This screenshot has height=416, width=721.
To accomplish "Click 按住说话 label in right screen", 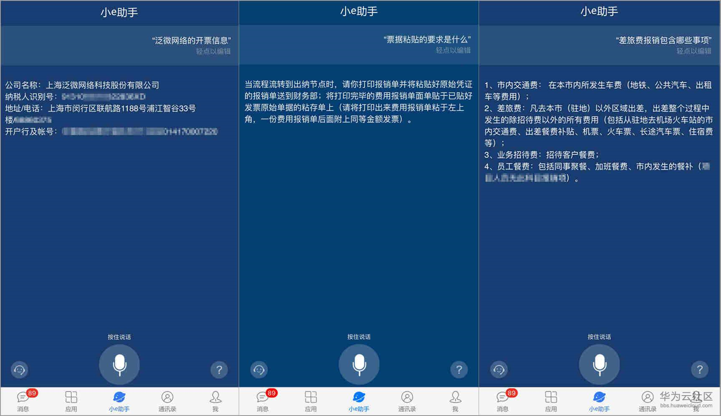I will 599,337.
